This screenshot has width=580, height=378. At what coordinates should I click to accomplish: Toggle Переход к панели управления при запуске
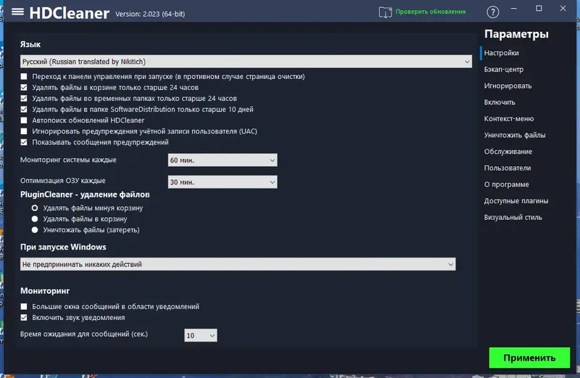24,77
